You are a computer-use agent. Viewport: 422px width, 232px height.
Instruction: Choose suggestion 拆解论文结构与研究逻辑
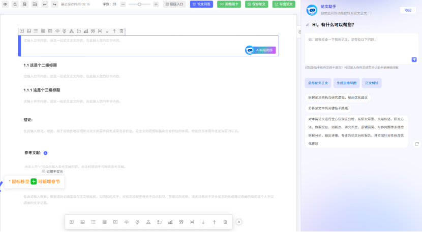pos(338,97)
